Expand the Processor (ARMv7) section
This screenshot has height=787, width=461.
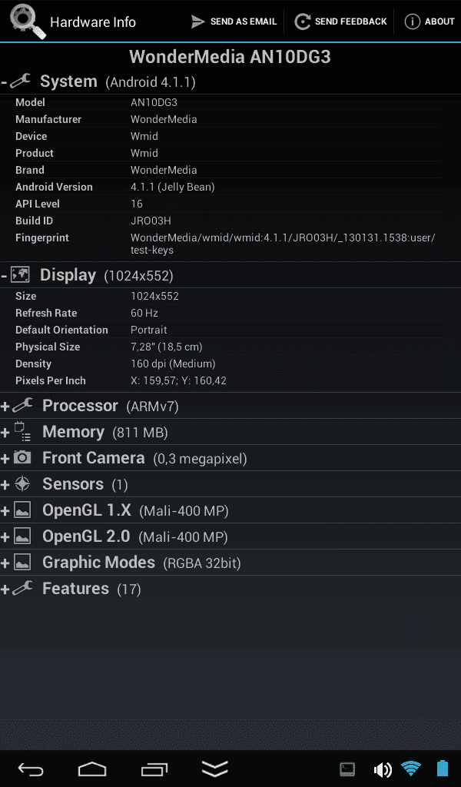point(230,406)
